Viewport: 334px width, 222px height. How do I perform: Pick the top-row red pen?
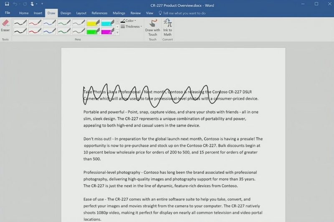[x=35, y=23]
